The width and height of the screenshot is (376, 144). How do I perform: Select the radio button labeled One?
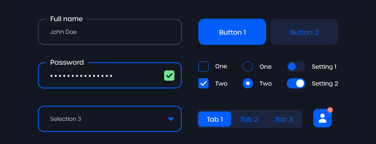248,66
